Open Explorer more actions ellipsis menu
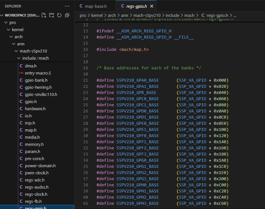The width and height of the screenshot is (265, 209). (67, 6)
